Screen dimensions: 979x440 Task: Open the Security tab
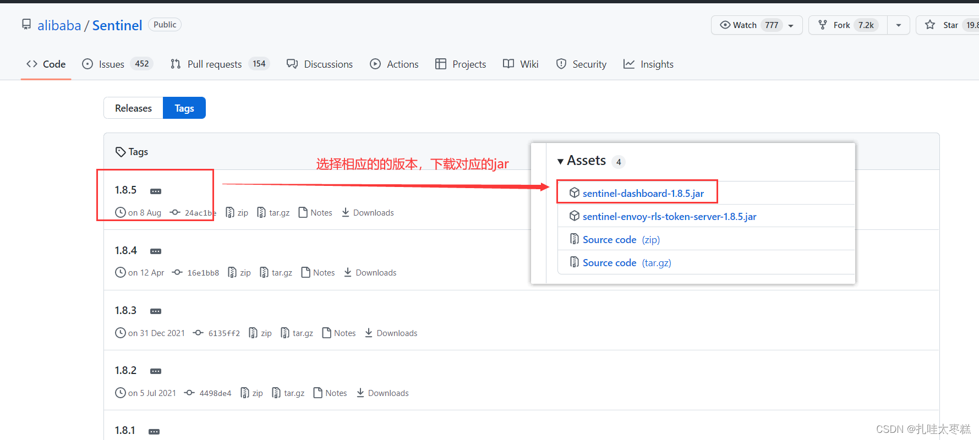coord(581,64)
